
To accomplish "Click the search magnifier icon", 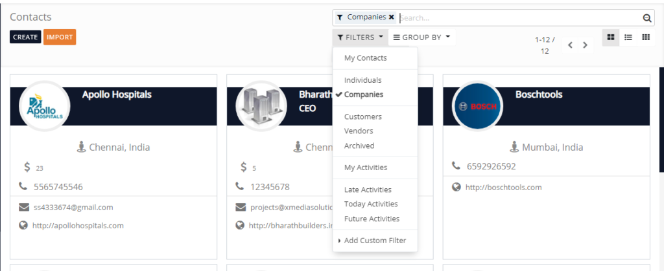I will click(x=646, y=17).
